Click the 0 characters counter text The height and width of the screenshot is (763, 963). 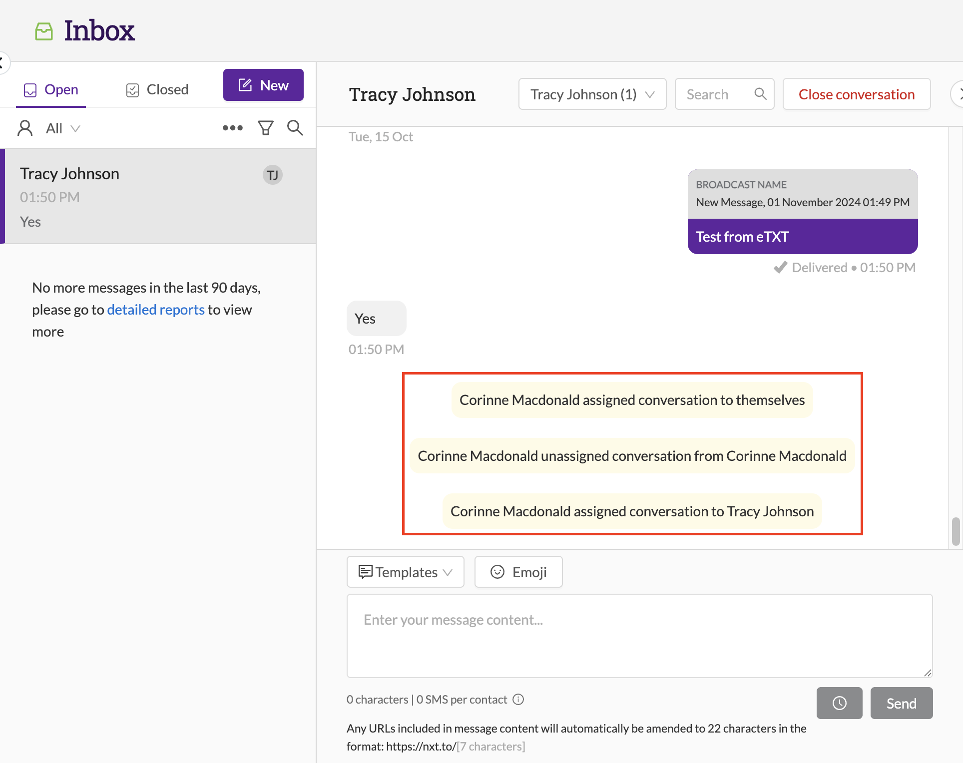click(377, 700)
